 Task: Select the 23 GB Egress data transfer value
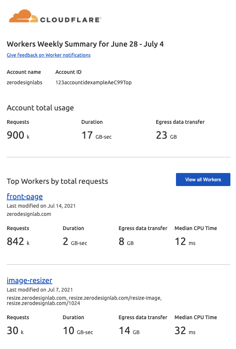point(166,135)
